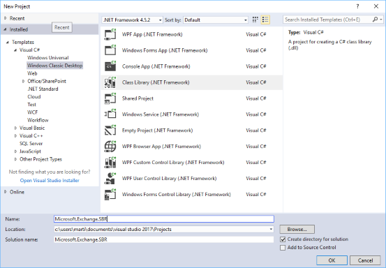Click the search magnifier icon

(x=375, y=20)
